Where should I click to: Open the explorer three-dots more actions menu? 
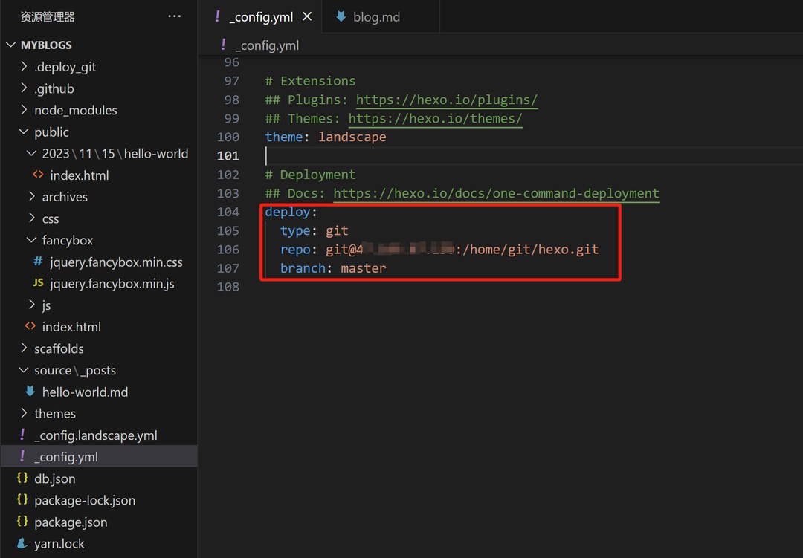point(175,16)
